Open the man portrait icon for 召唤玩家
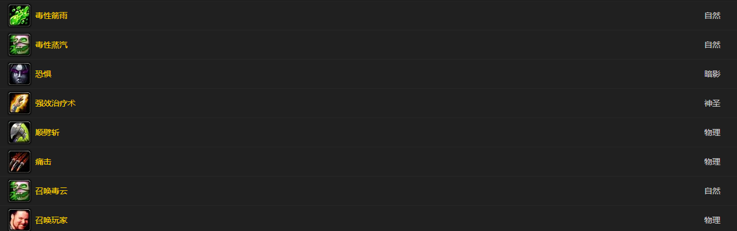 (x=20, y=220)
